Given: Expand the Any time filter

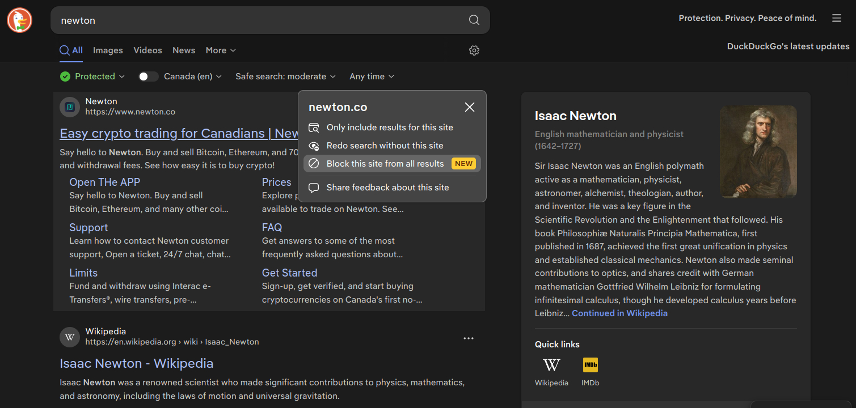Looking at the screenshot, I should click(372, 76).
